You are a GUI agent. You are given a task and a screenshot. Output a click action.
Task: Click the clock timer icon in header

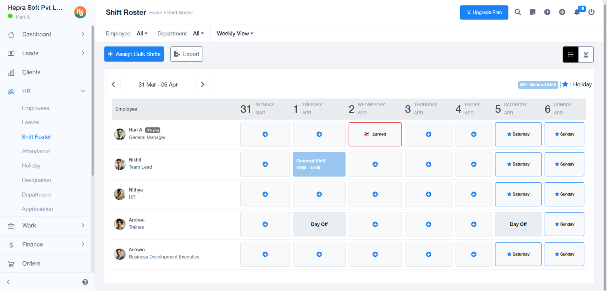pos(547,12)
